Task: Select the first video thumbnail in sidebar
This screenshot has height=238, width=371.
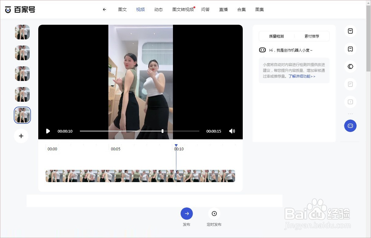Action: (22, 32)
